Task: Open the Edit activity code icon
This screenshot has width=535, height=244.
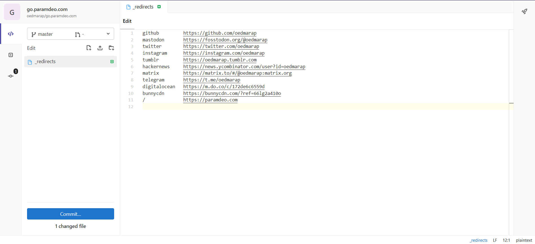Action: [11, 34]
